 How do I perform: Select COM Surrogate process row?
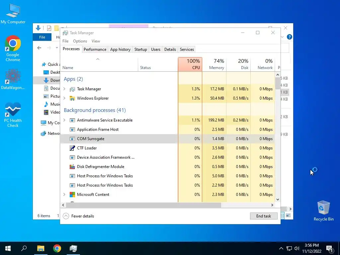coord(168,139)
